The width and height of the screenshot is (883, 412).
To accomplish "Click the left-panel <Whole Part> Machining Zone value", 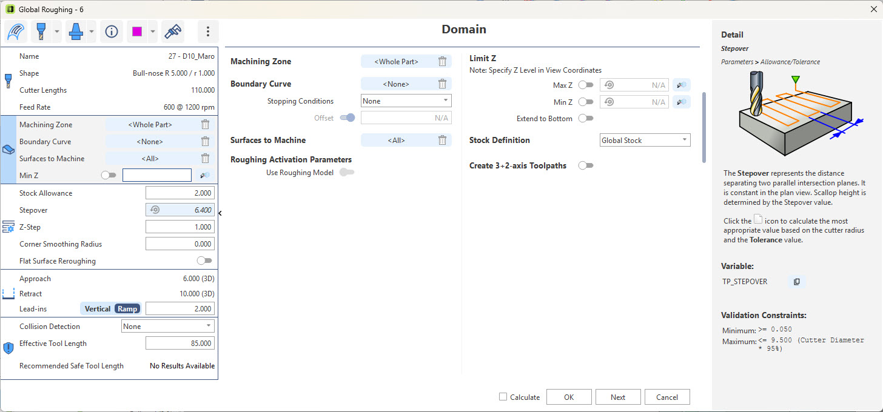I will click(150, 125).
